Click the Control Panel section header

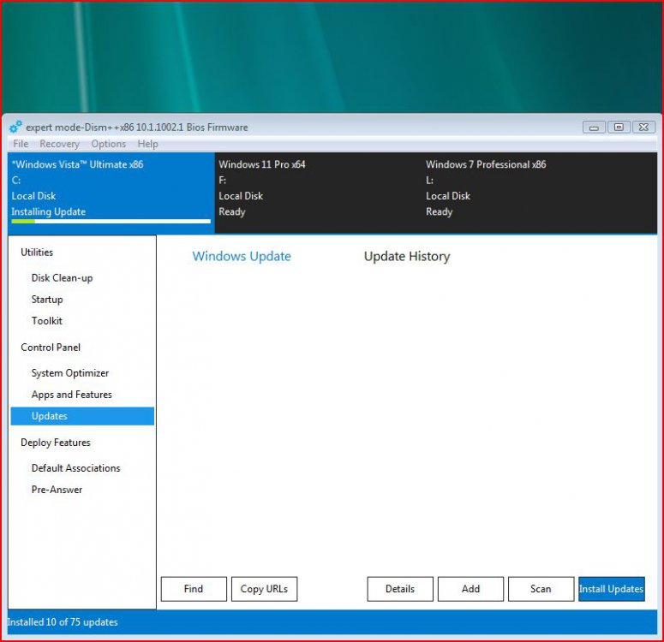click(51, 348)
